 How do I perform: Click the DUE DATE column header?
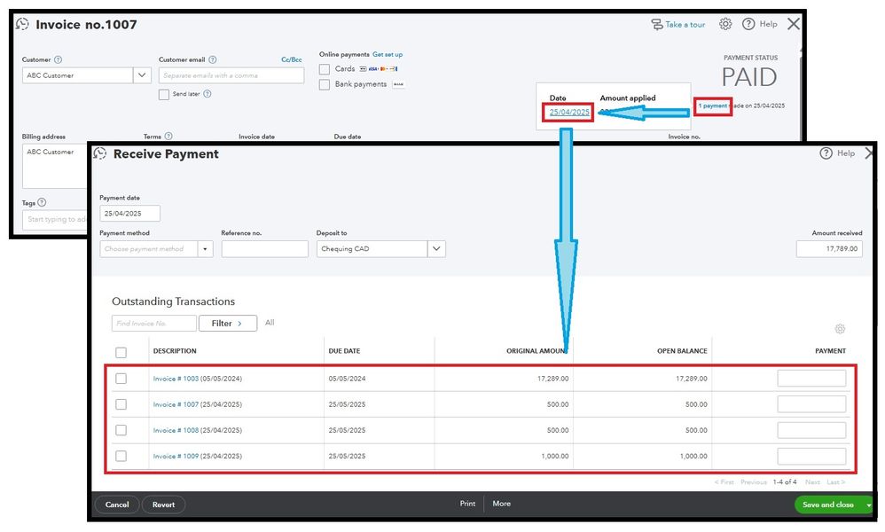344,351
